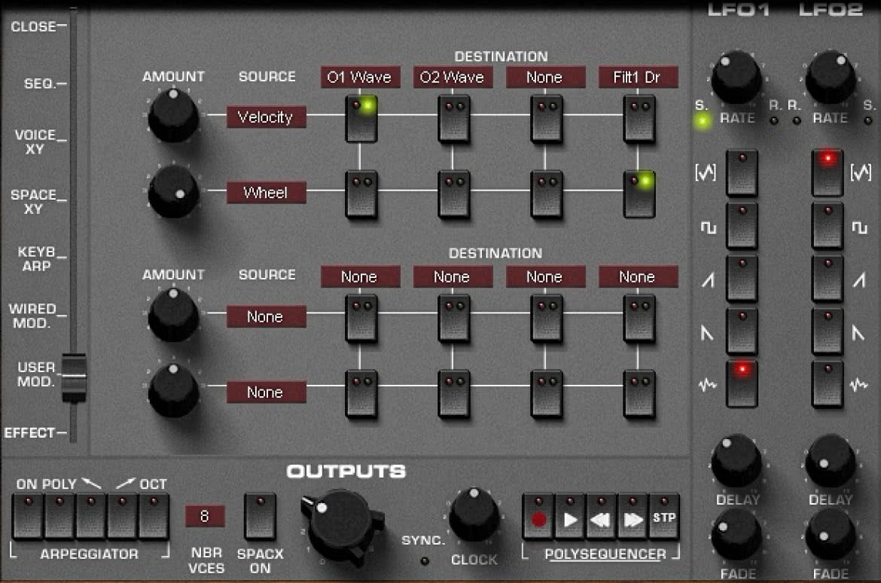Click the CLOCK knob
Image resolution: width=881 pixels, height=583 pixels.
tap(474, 514)
